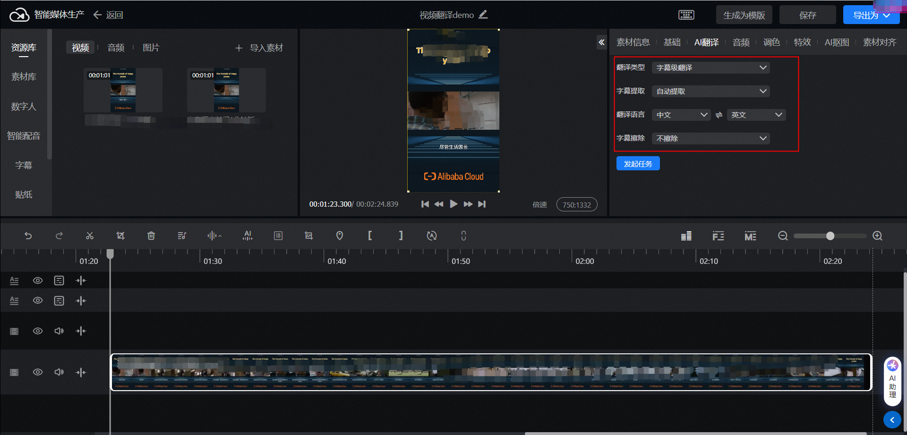Click the music list icon in toolbar

click(182, 235)
